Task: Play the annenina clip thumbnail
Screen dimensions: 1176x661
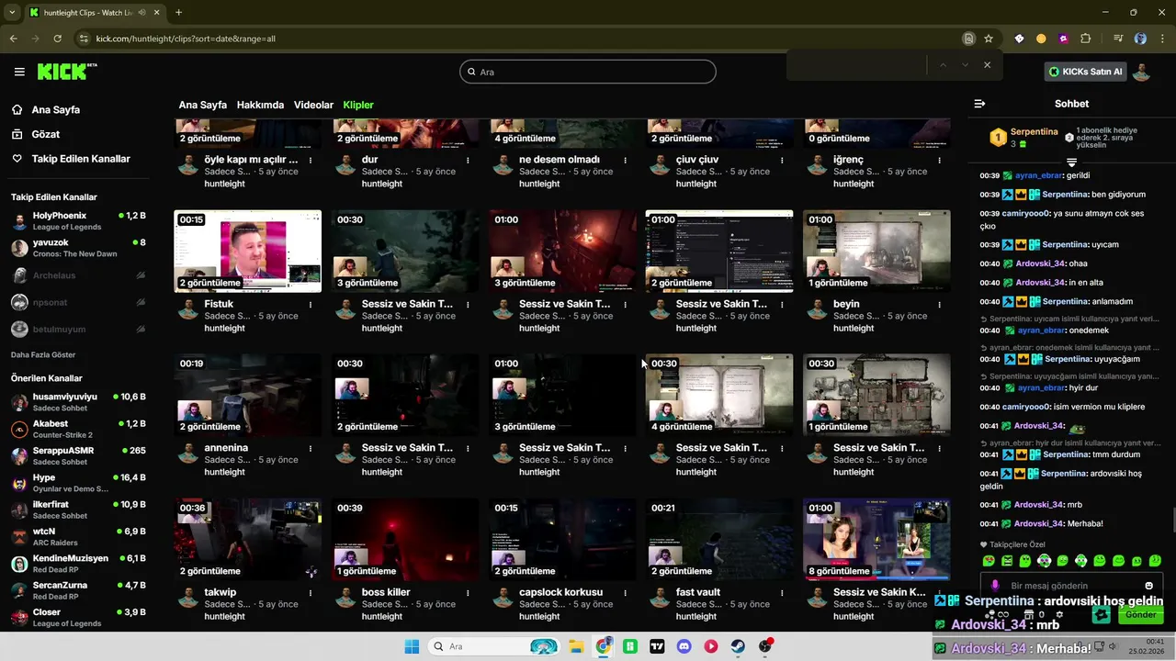Action: click(248, 396)
